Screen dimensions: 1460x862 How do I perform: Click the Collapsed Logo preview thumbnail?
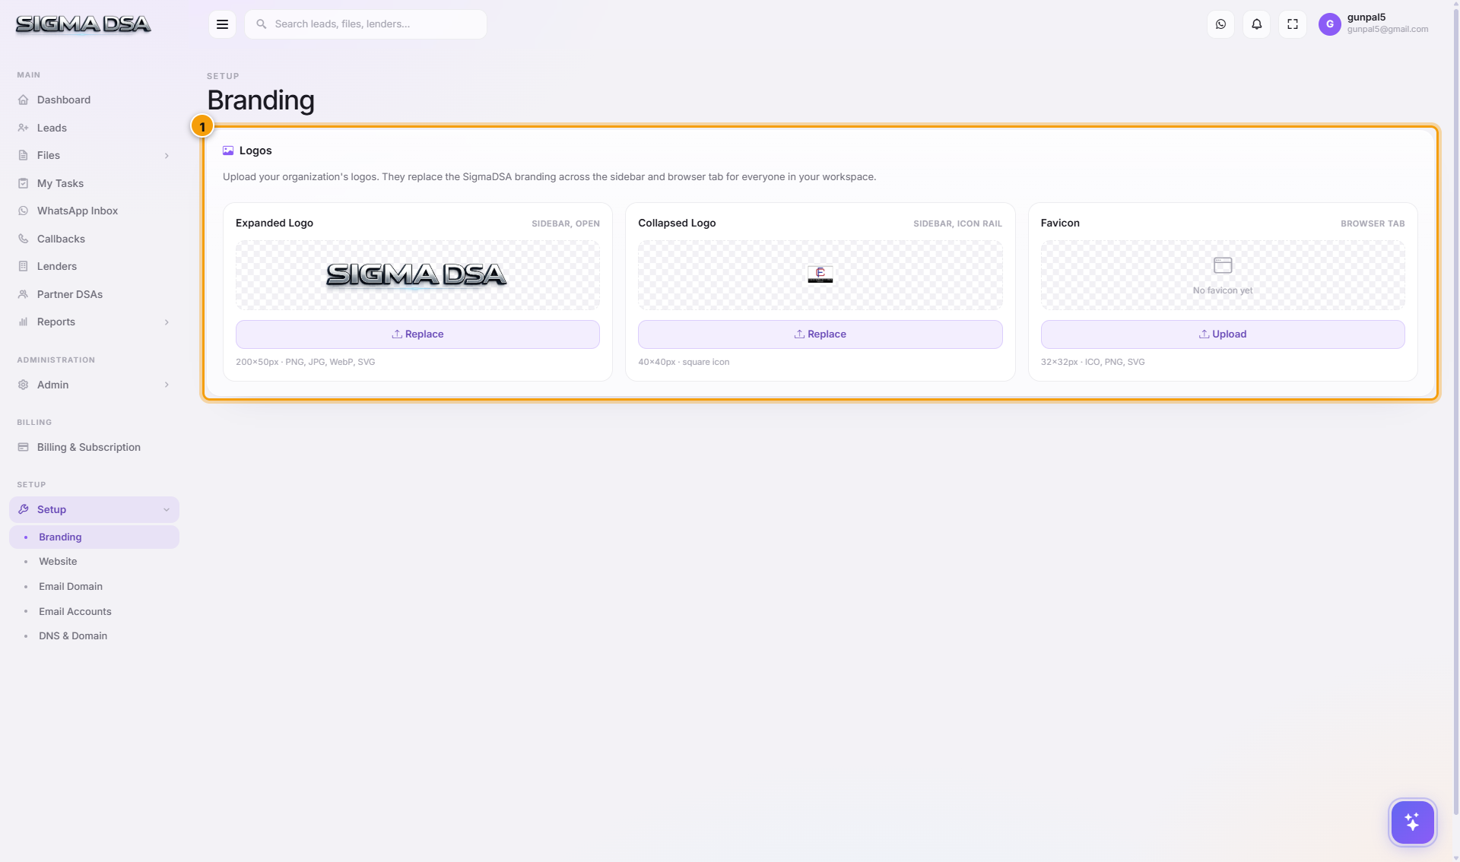(x=820, y=274)
